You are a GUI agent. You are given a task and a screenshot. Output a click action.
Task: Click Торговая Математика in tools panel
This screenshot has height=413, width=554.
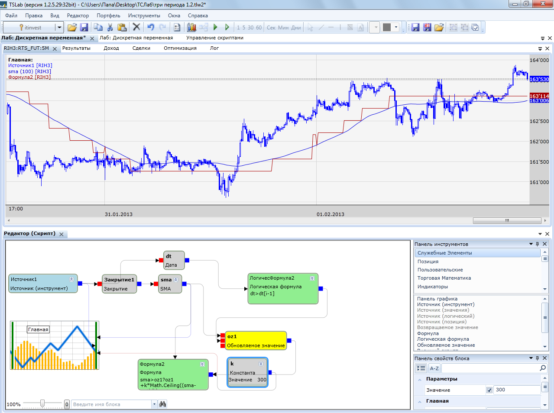tap(444, 278)
